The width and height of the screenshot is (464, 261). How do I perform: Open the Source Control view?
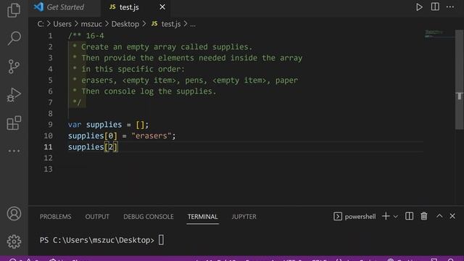[x=14, y=67]
